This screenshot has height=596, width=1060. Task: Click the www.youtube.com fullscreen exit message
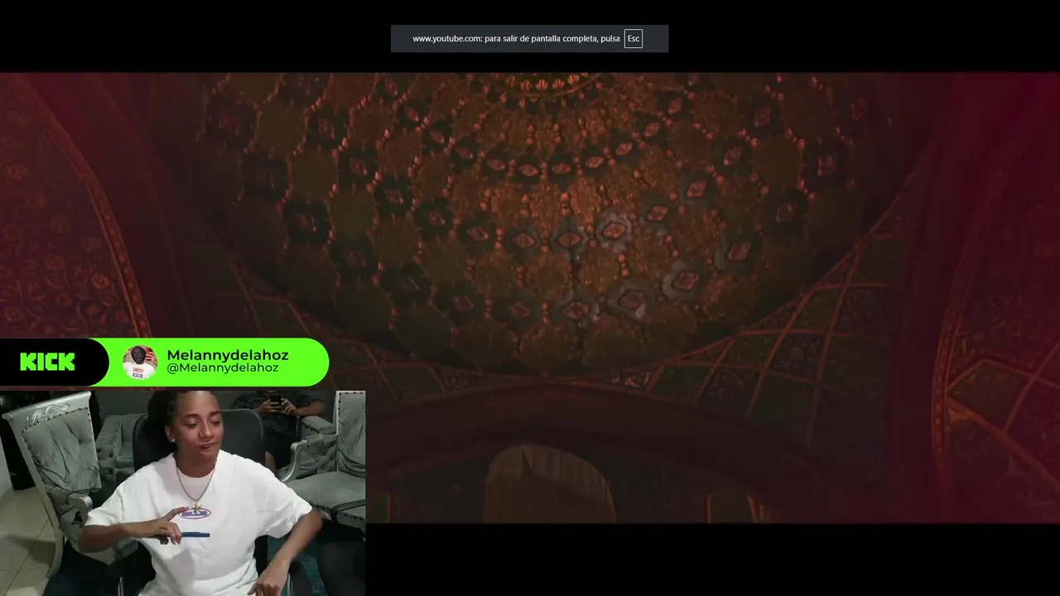[529, 39]
